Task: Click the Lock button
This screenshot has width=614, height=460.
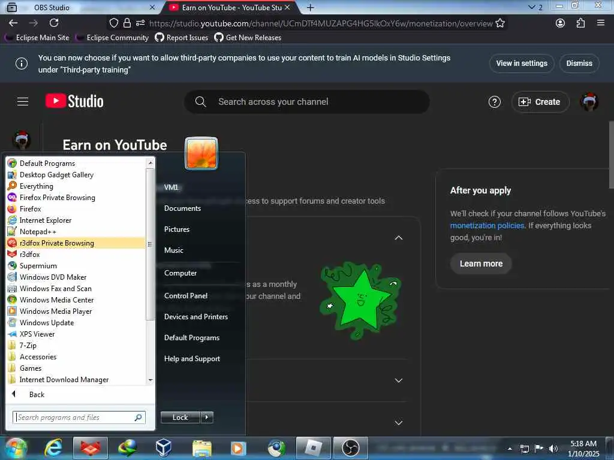Action: click(x=180, y=417)
